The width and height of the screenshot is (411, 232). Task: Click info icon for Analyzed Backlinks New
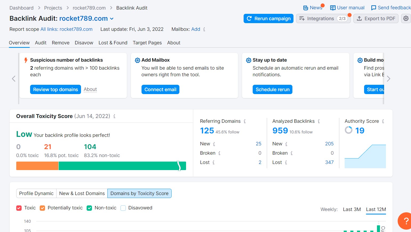286,144
